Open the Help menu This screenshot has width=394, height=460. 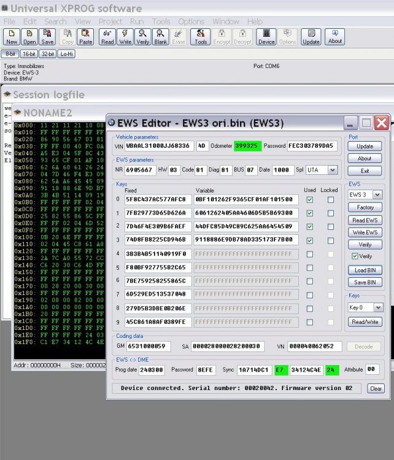click(255, 21)
